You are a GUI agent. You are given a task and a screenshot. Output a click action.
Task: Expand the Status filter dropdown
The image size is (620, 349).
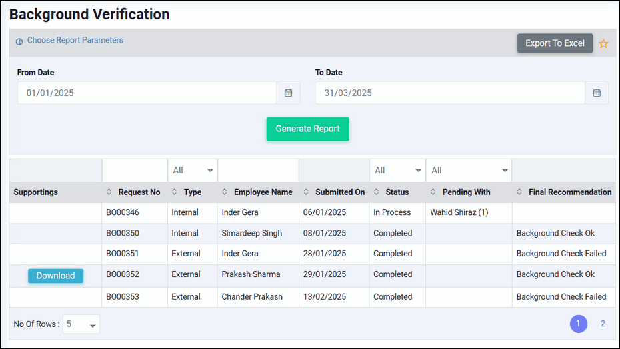[x=397, y=171]
